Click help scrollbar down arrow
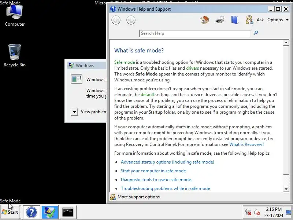The image size is (293, 220). [x=286, y=189]
